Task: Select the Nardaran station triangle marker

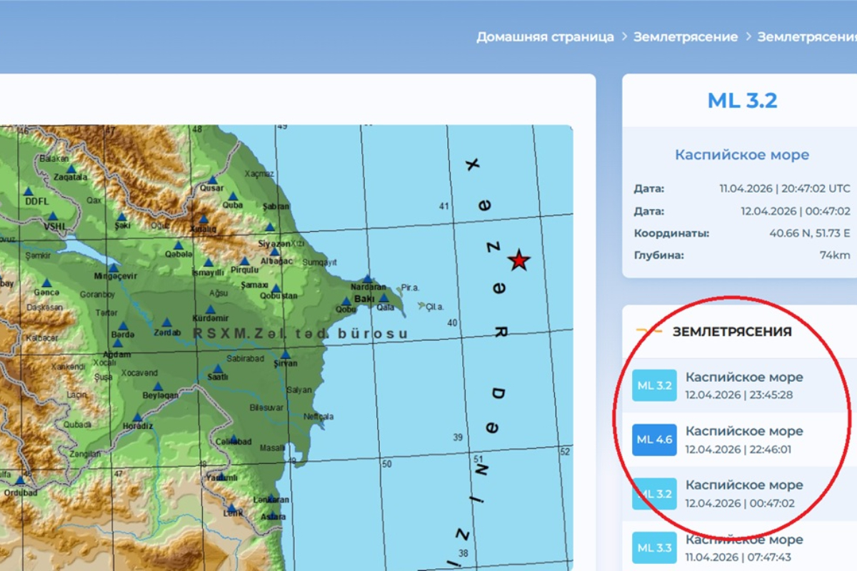Action: point(368,279)
